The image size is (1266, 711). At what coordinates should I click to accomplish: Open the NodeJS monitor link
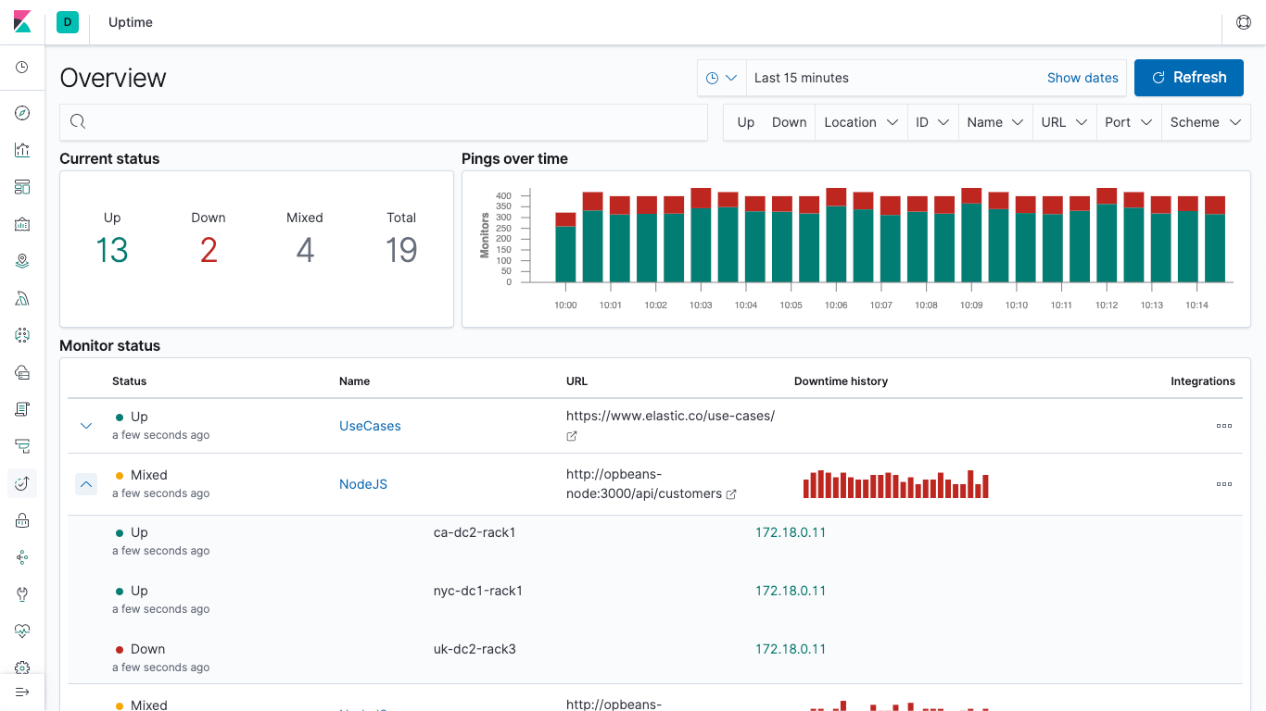pos(363,483)
